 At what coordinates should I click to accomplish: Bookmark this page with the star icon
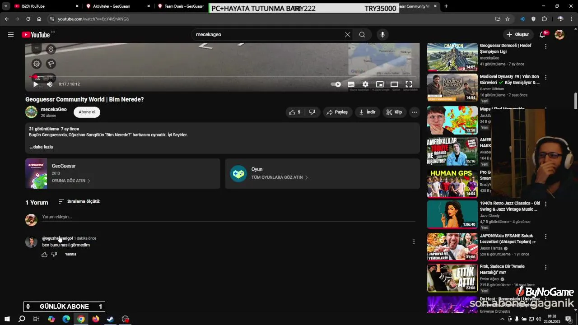(508, 19)
